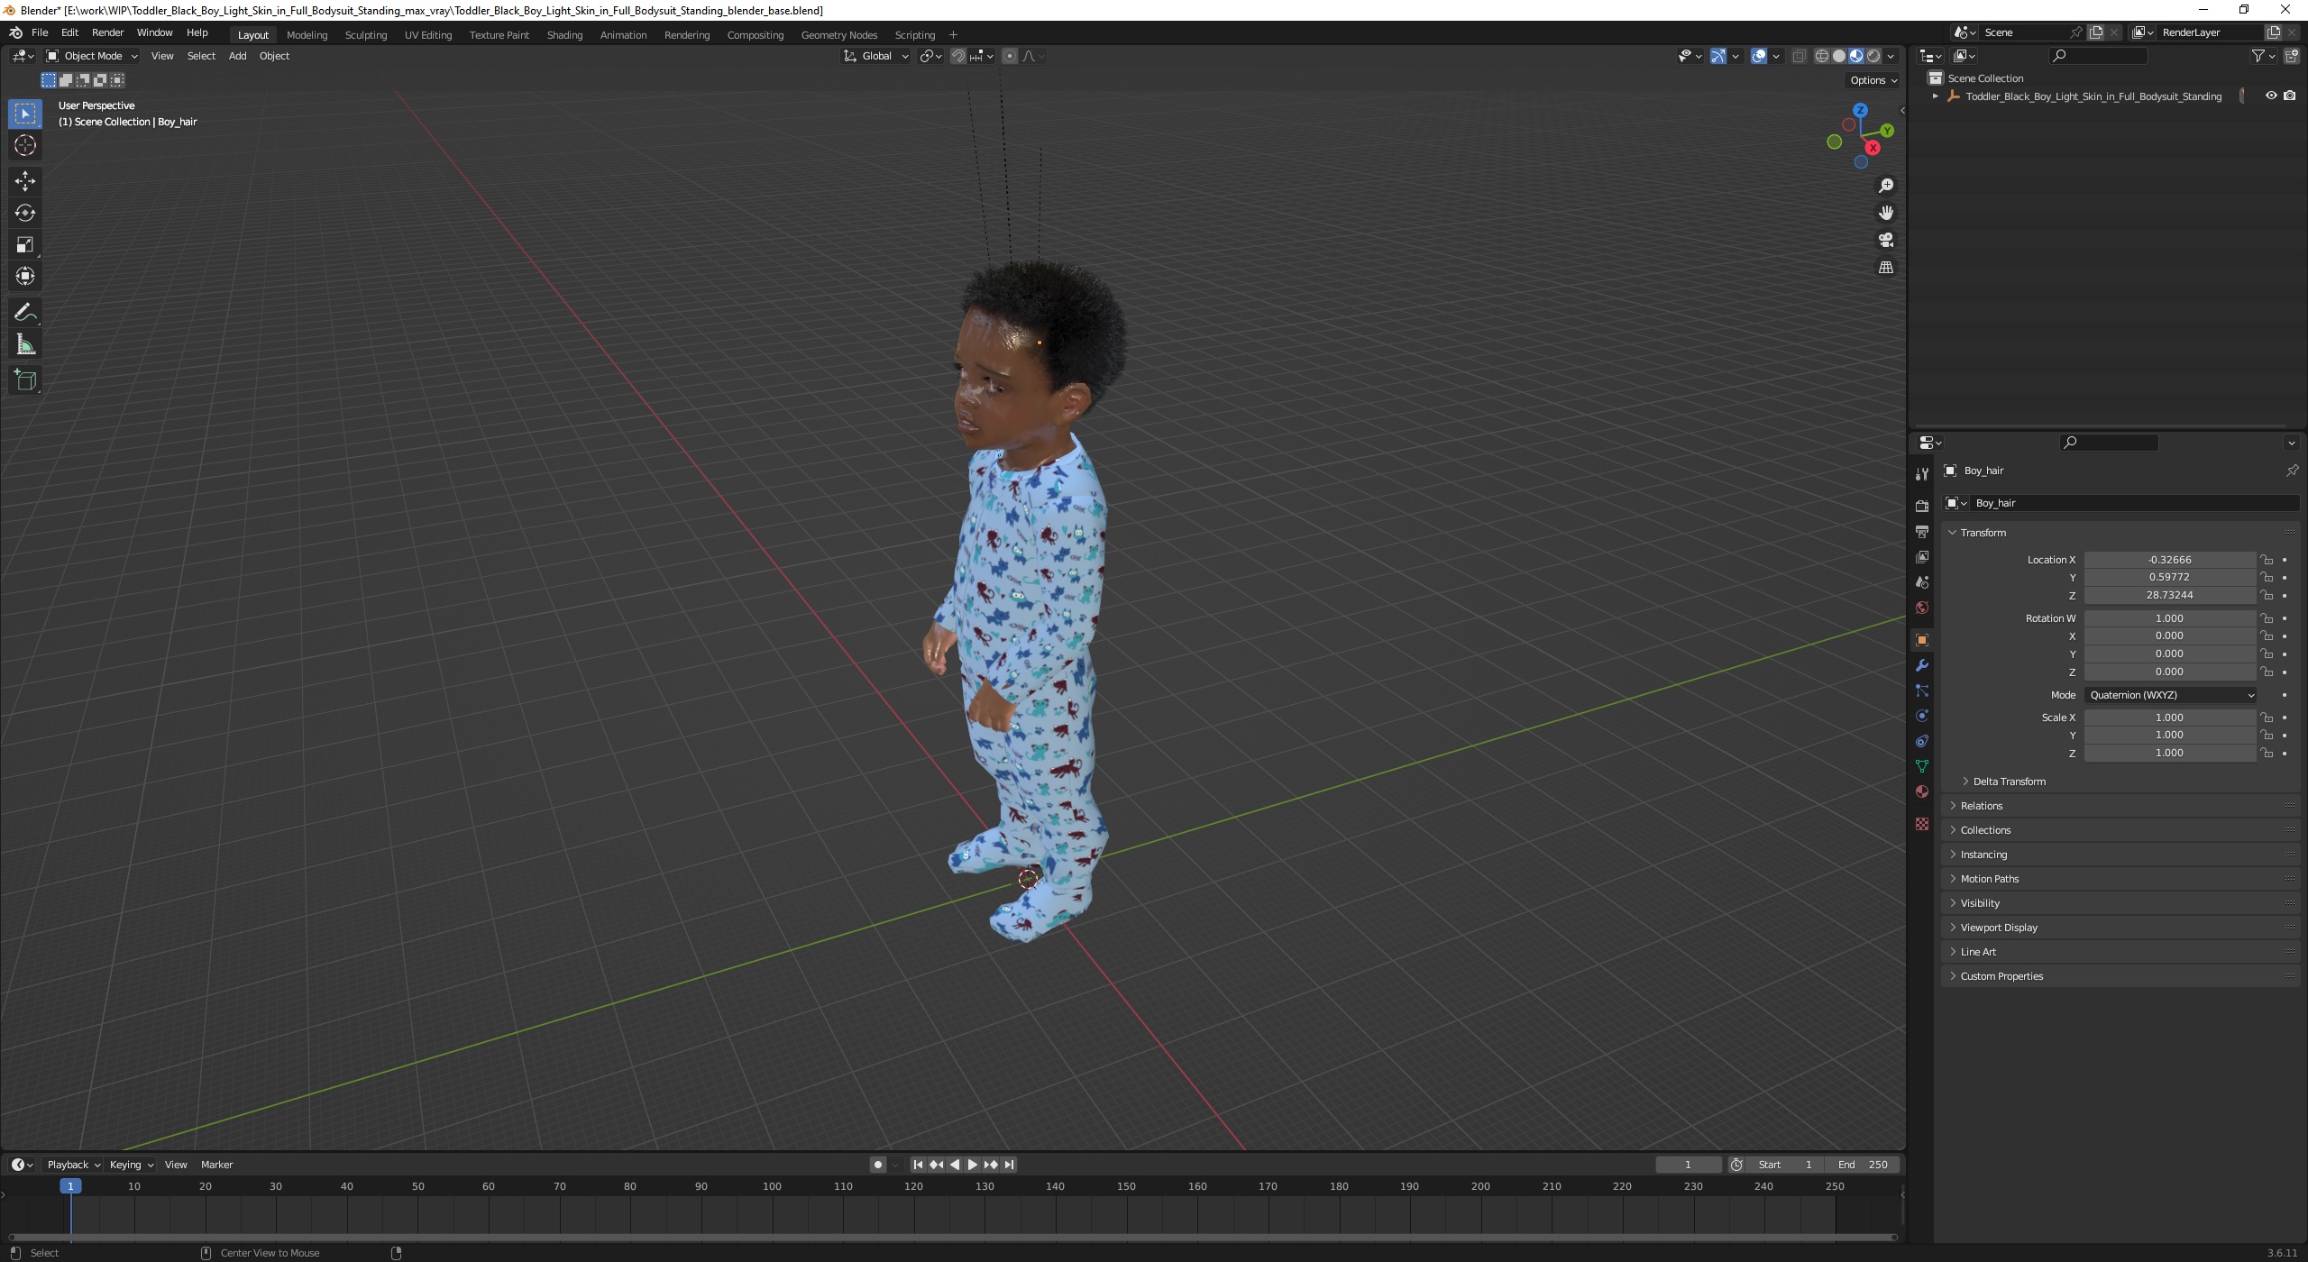Open the Render properties tab

click(x=1922, y=506)
